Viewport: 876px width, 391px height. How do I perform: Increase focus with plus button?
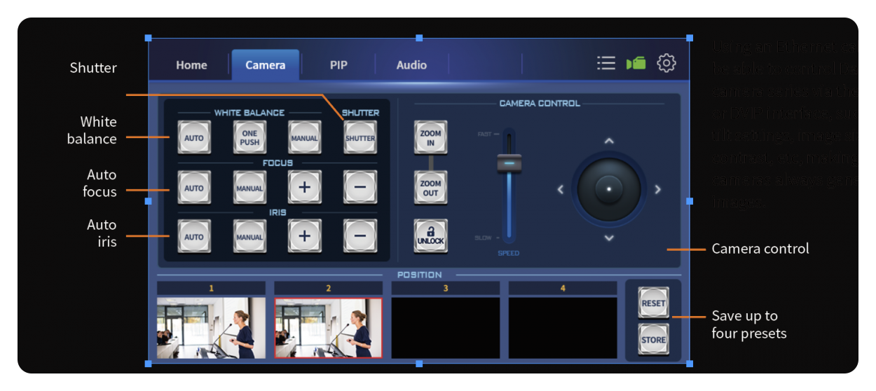[305, 188]
